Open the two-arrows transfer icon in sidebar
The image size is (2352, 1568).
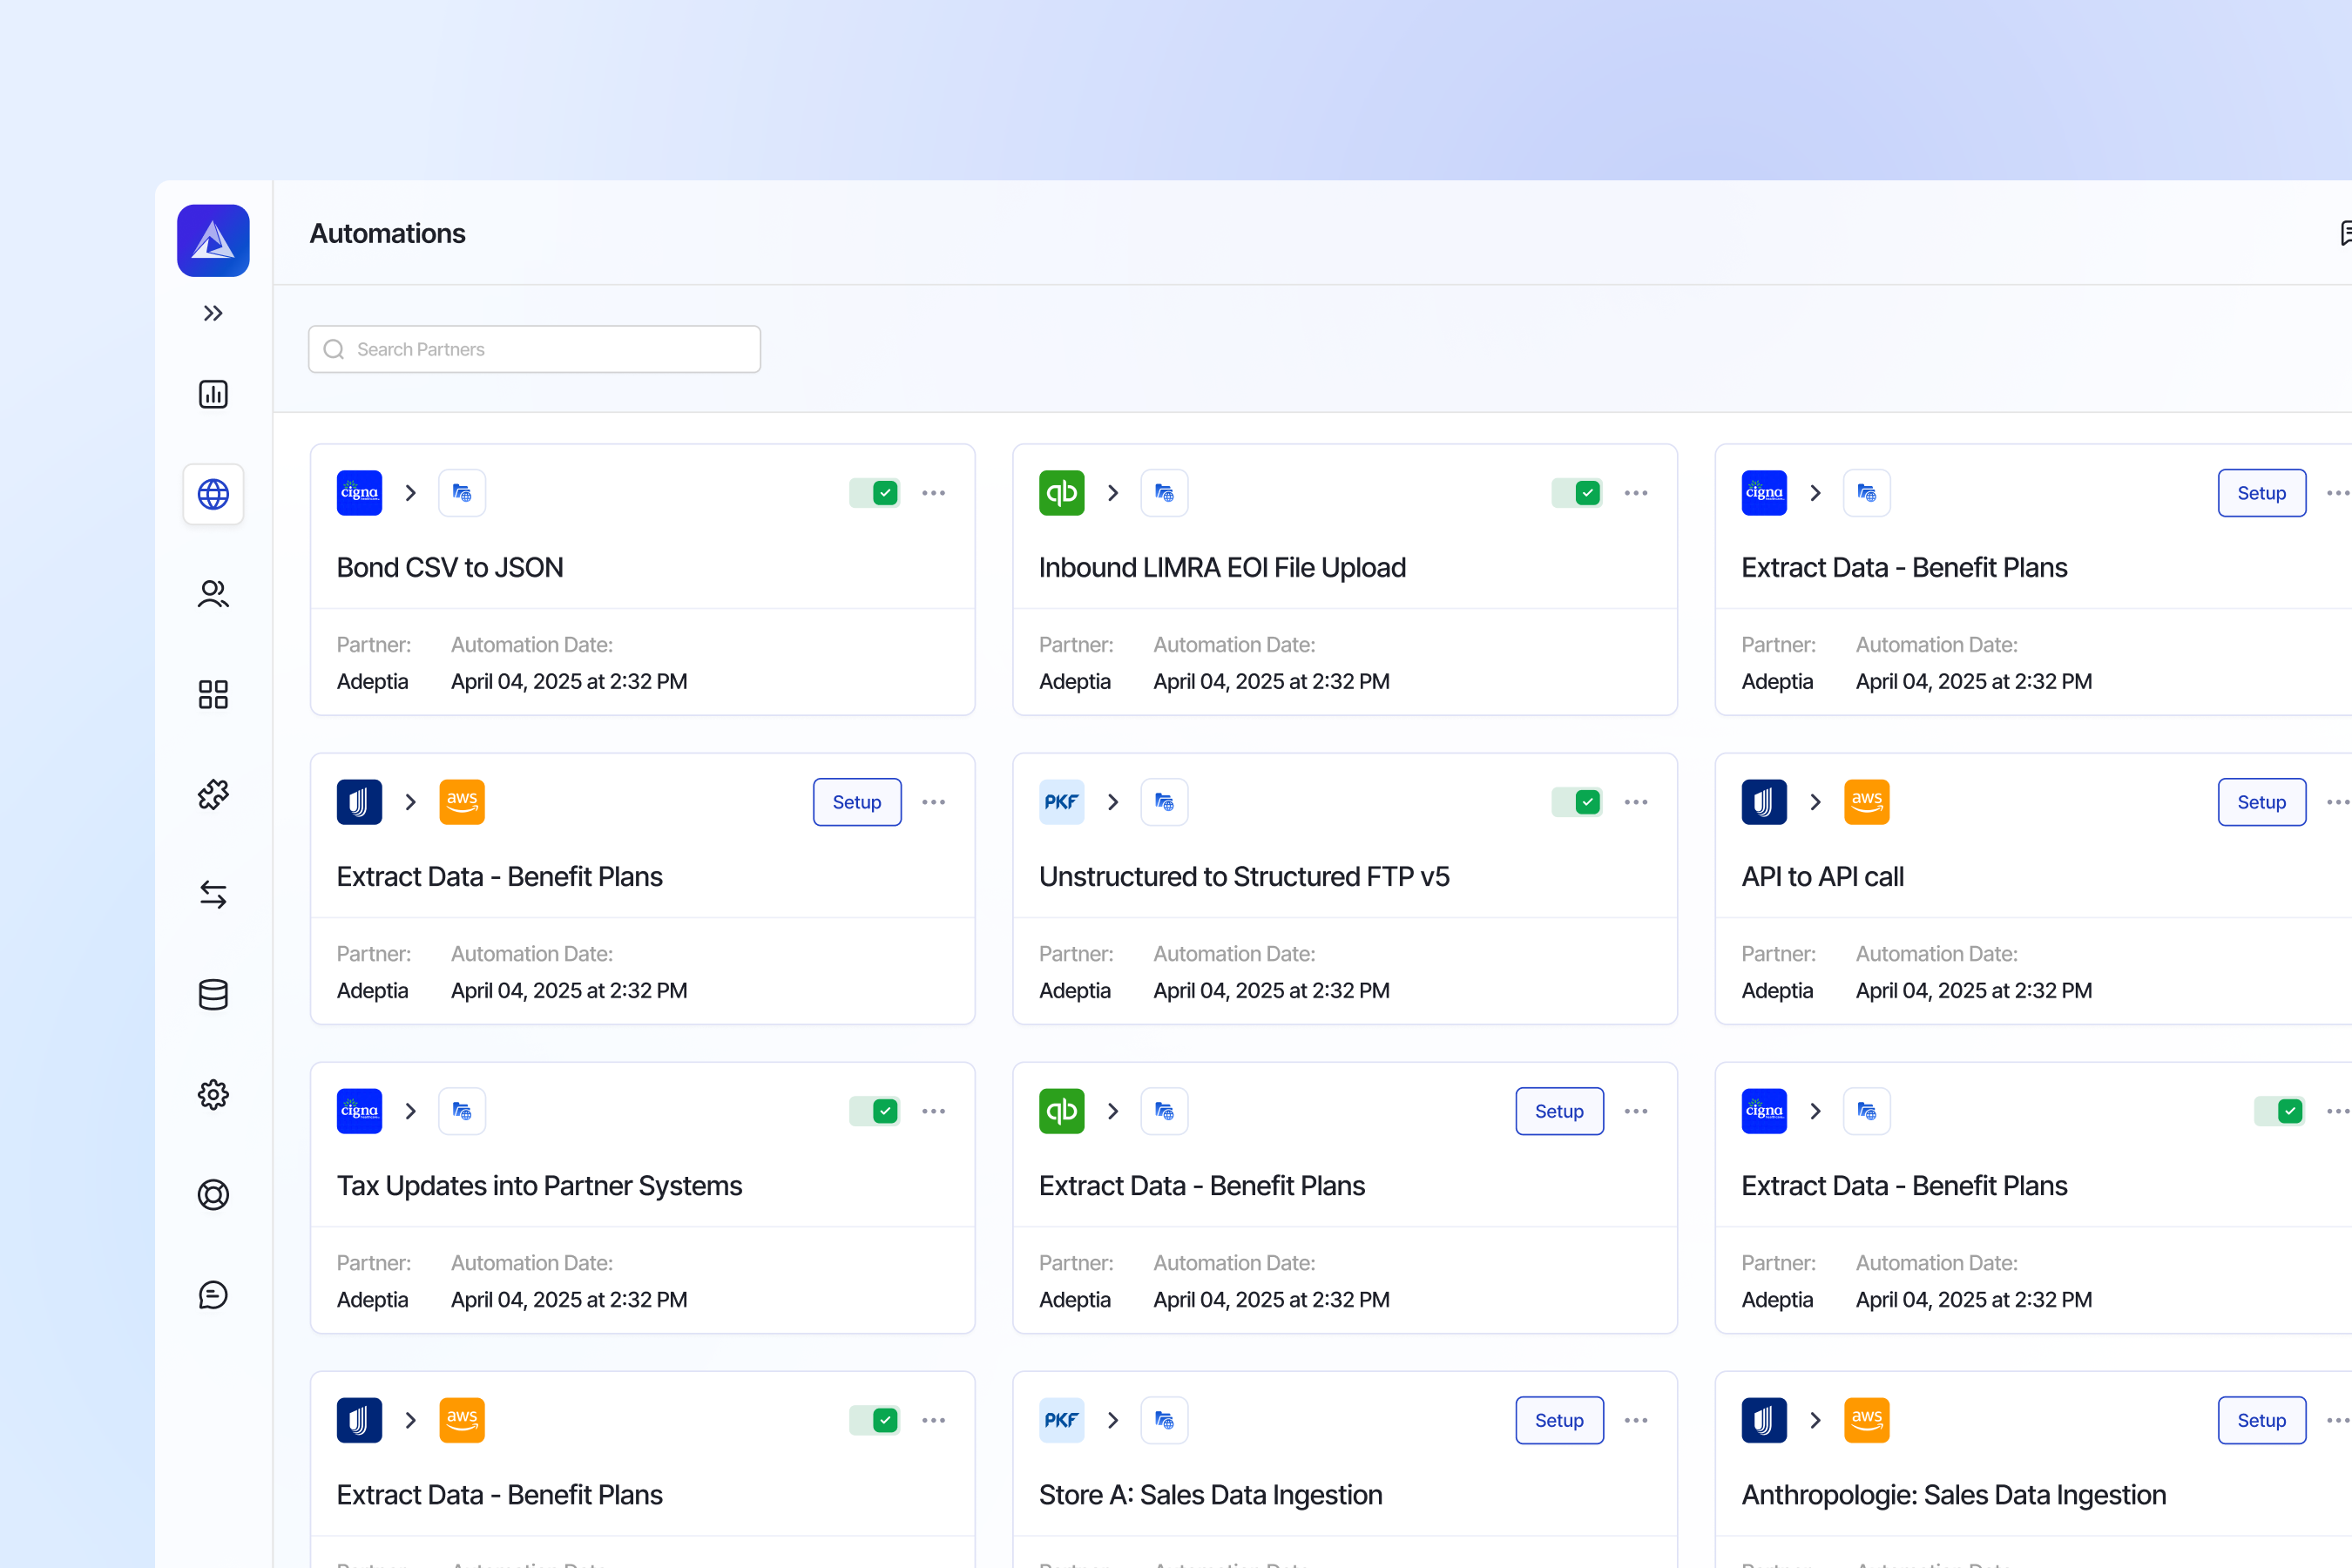pos(213,894)
